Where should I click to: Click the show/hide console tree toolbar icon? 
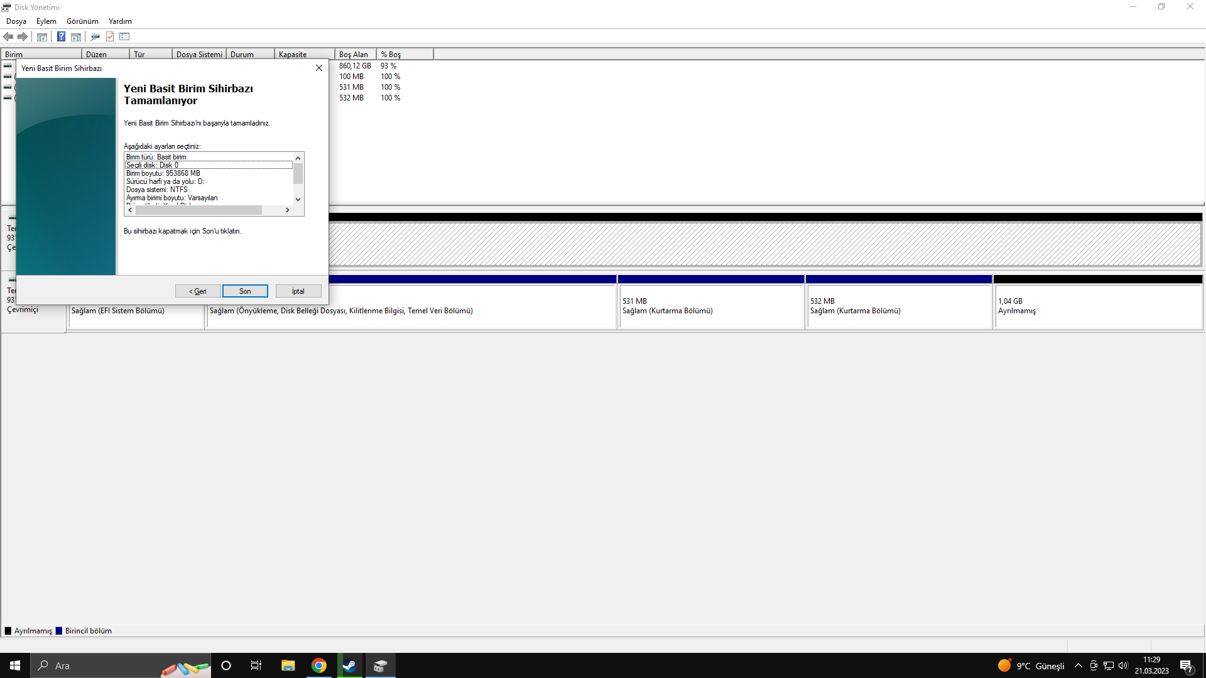tap(42, 36)
